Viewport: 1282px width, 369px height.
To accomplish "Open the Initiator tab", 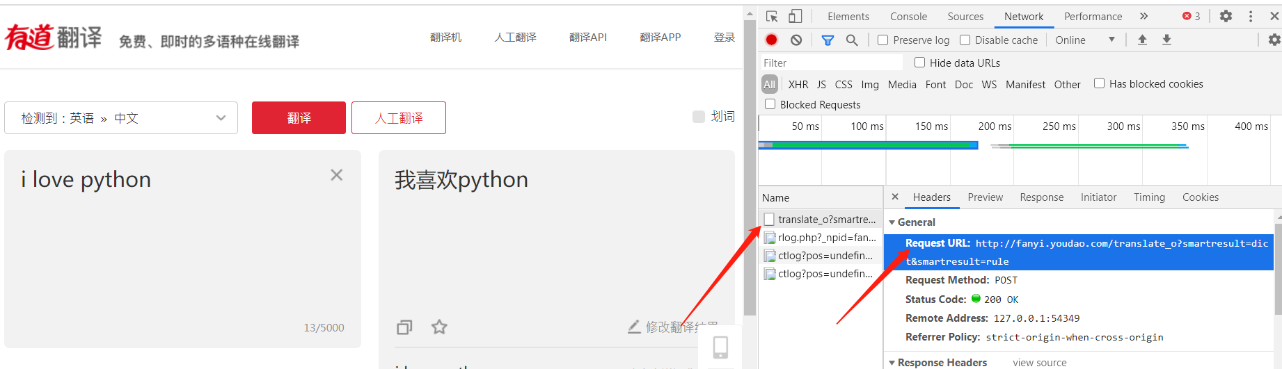I will tap(1098, 197).
